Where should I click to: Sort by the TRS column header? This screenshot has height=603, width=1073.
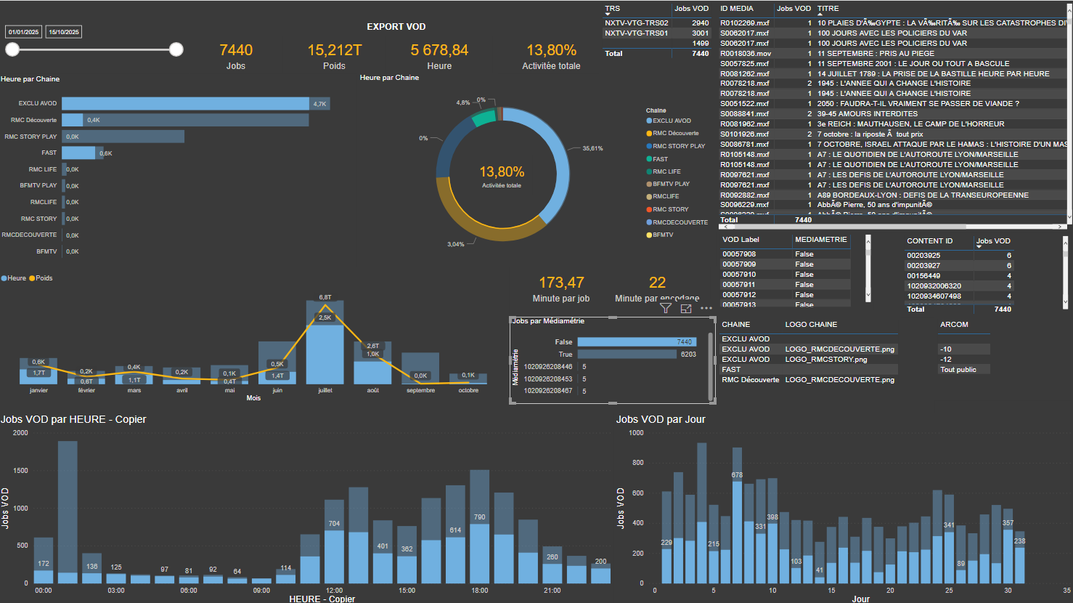[x=613, y=9]
